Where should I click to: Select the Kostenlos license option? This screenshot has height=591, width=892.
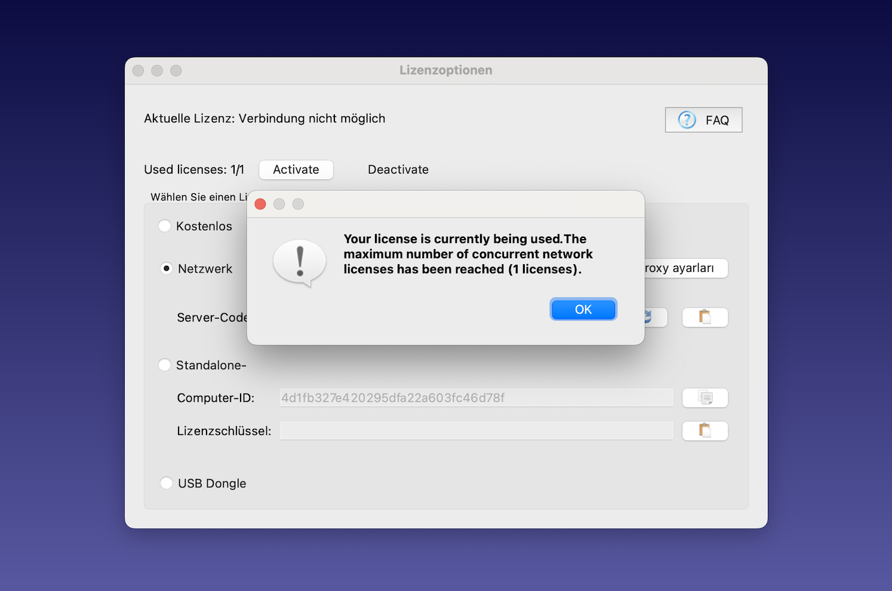pos(165,226)
